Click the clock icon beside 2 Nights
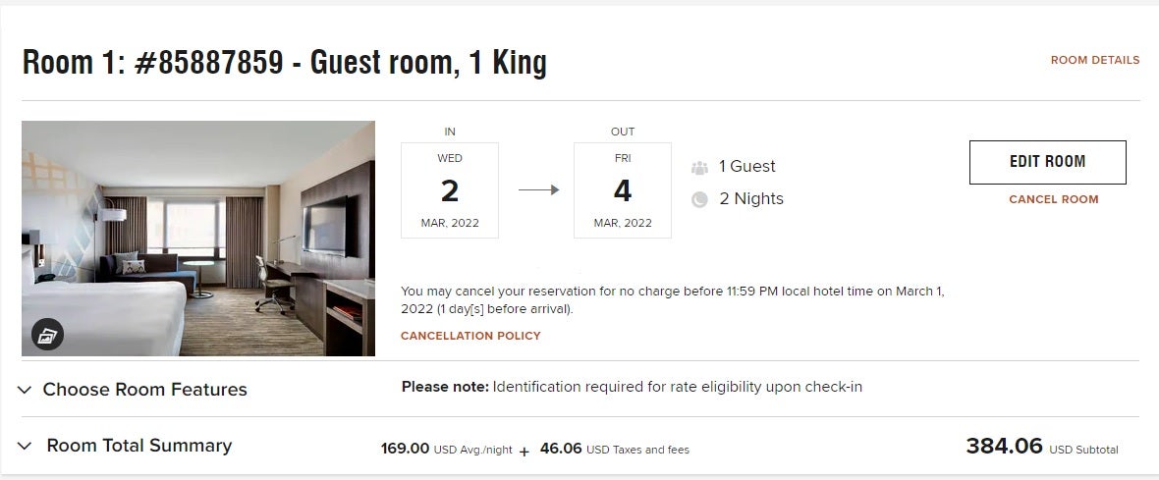The height and width of the screenshot is (480, 1159). click(699, 199)
